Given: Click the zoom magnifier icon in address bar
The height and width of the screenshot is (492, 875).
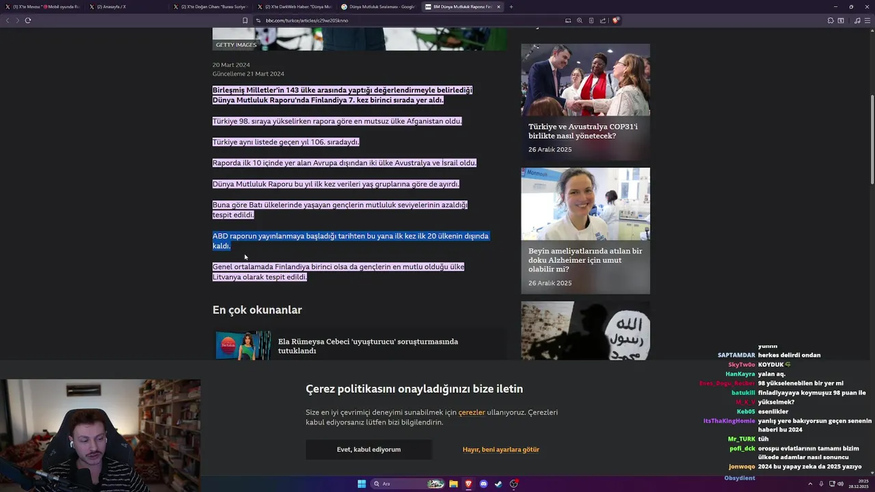Looking at the screenshot, I should click(x=580, y=20).
